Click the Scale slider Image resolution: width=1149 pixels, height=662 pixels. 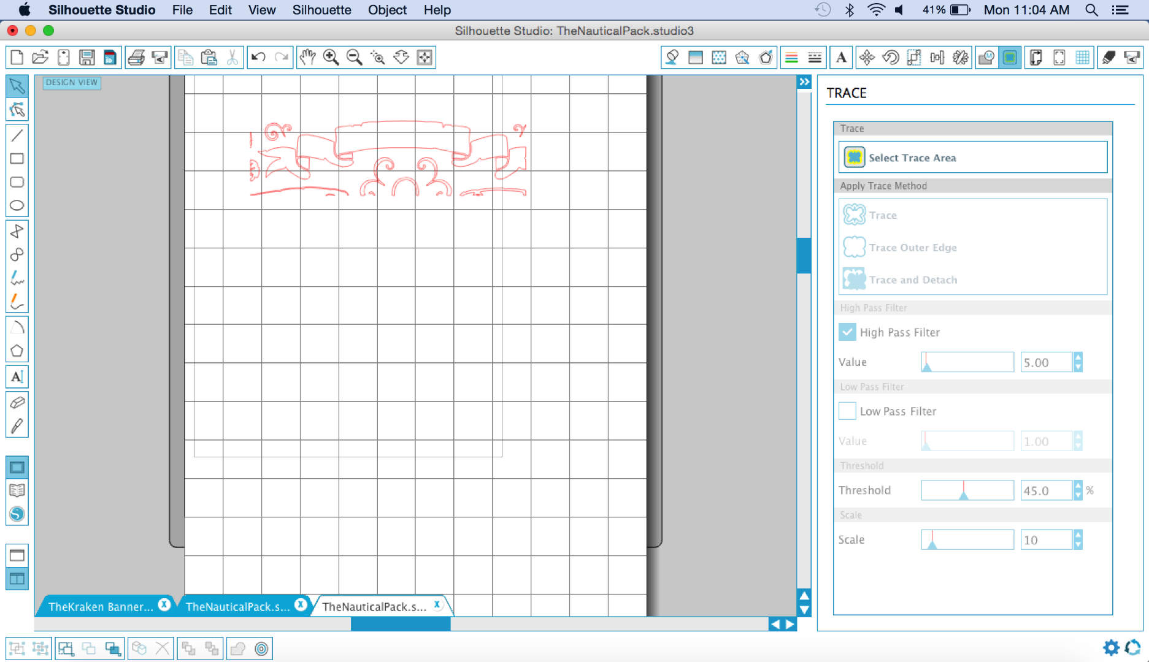[967, 540]
